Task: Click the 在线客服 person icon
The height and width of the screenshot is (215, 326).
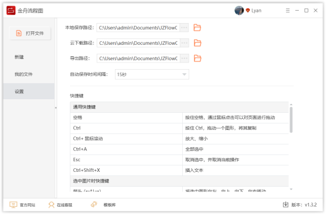Action: click(x=51, y=205)
